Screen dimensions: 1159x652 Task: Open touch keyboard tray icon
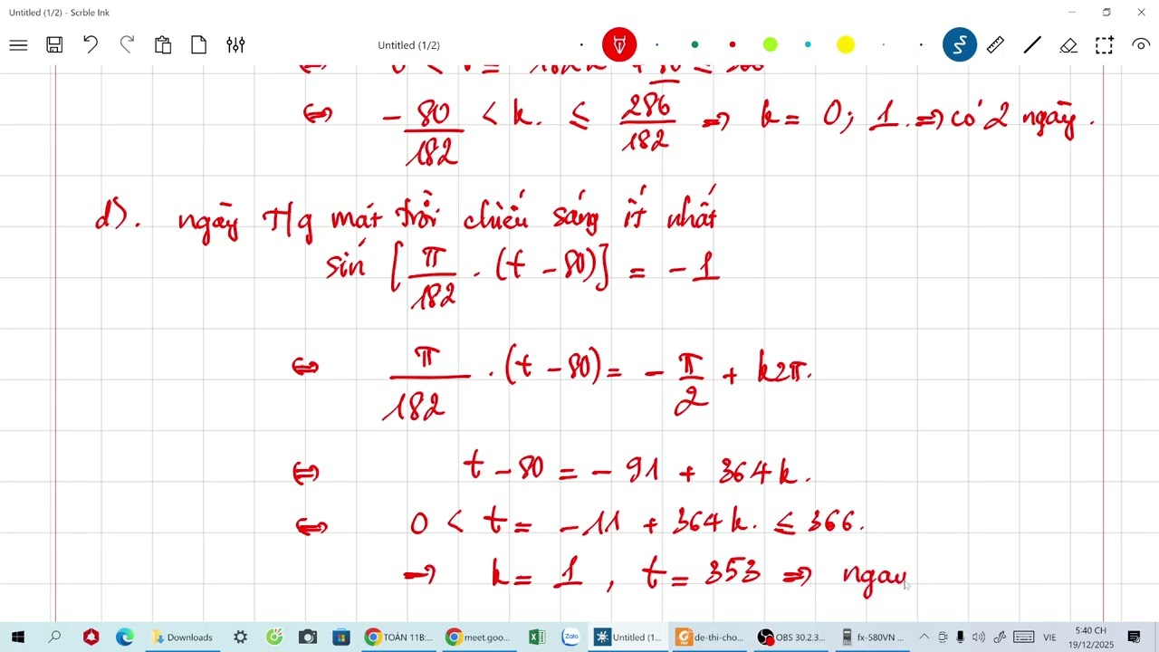(x=1024, y=638)
